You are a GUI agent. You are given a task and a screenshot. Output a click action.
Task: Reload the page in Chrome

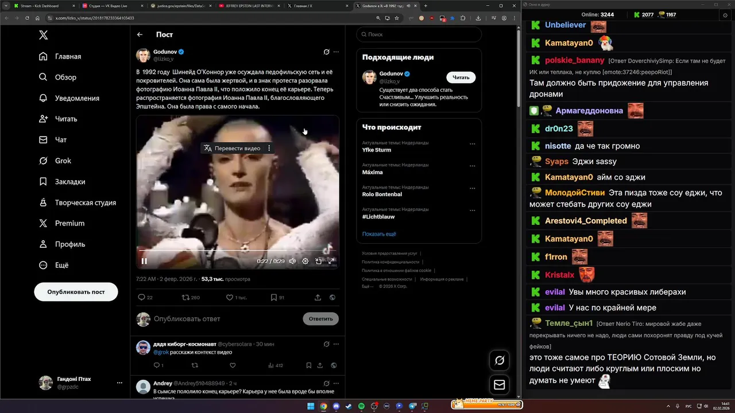click(27, 18)
